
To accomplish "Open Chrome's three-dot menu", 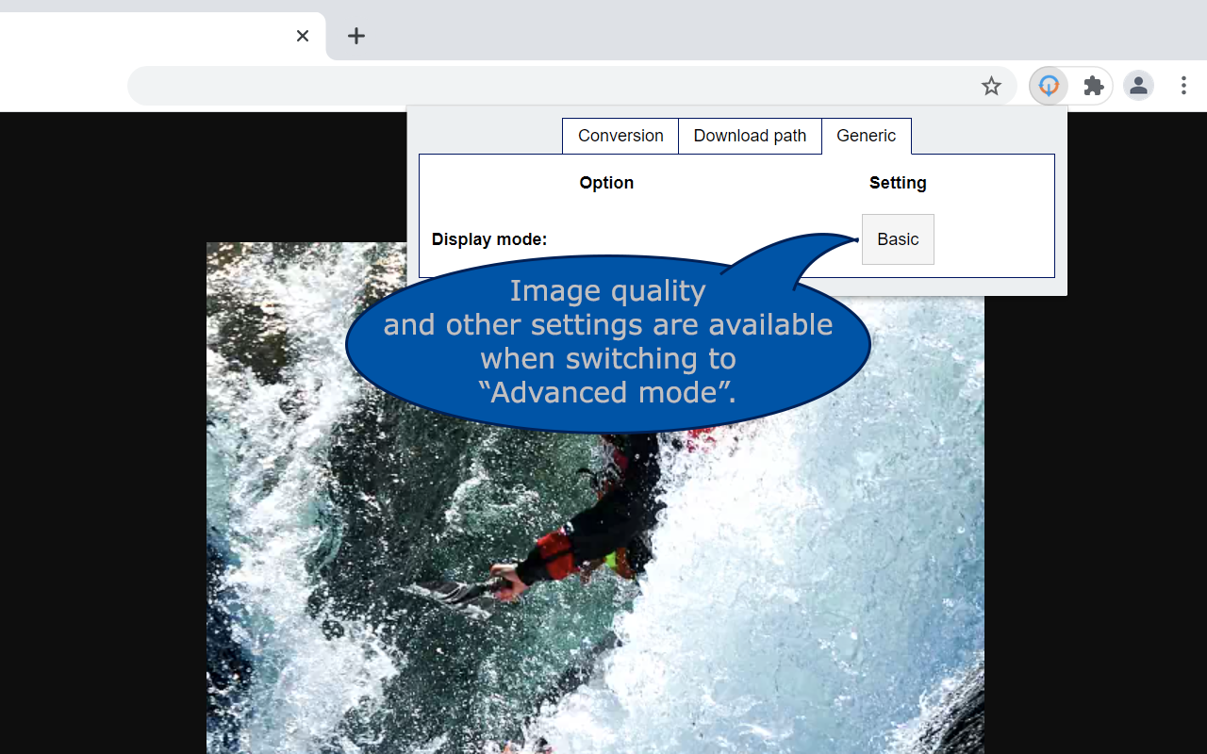I will pyautogui.click(x=1183, y=87).
